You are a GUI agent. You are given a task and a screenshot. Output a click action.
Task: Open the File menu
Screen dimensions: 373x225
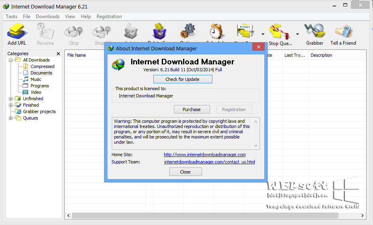(x=27, y=17)
